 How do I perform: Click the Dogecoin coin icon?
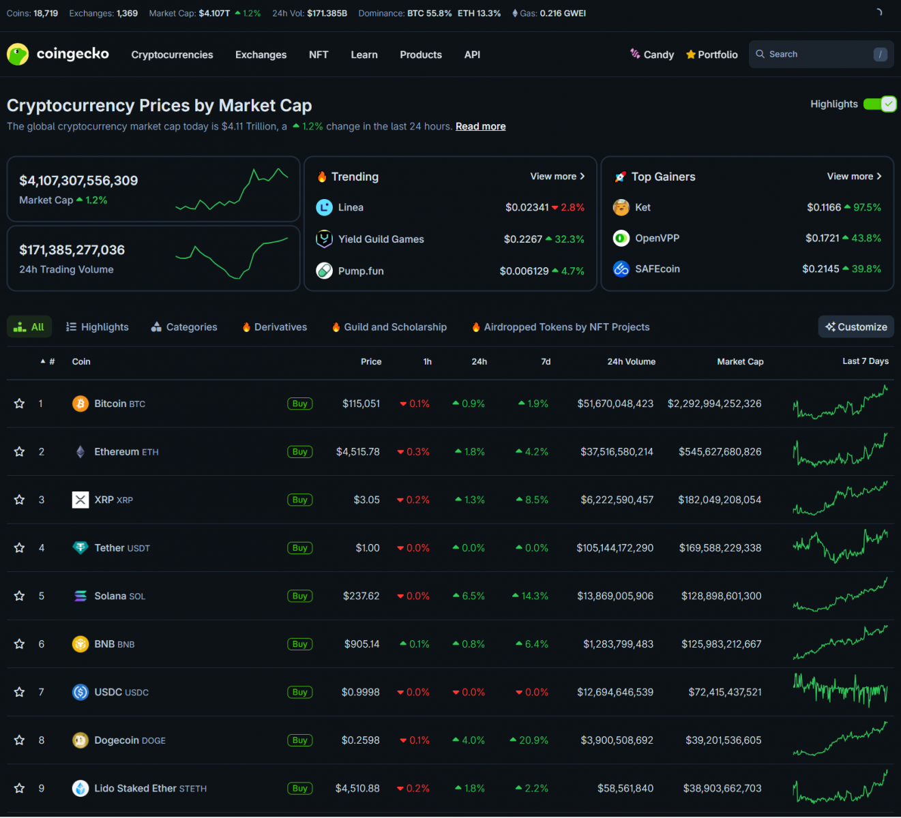(x=80, y=740)
